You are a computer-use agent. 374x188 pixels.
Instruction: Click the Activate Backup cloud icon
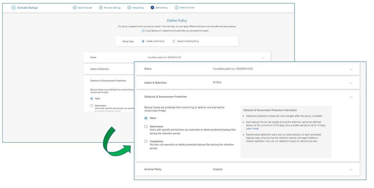coord(13,7)
